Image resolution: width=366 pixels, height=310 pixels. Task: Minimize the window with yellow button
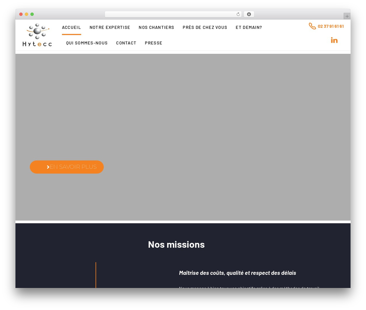pyautogui.click(x=27, y=14)
